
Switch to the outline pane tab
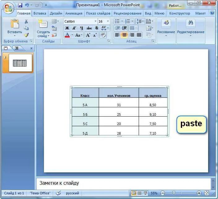click(17, 48)
